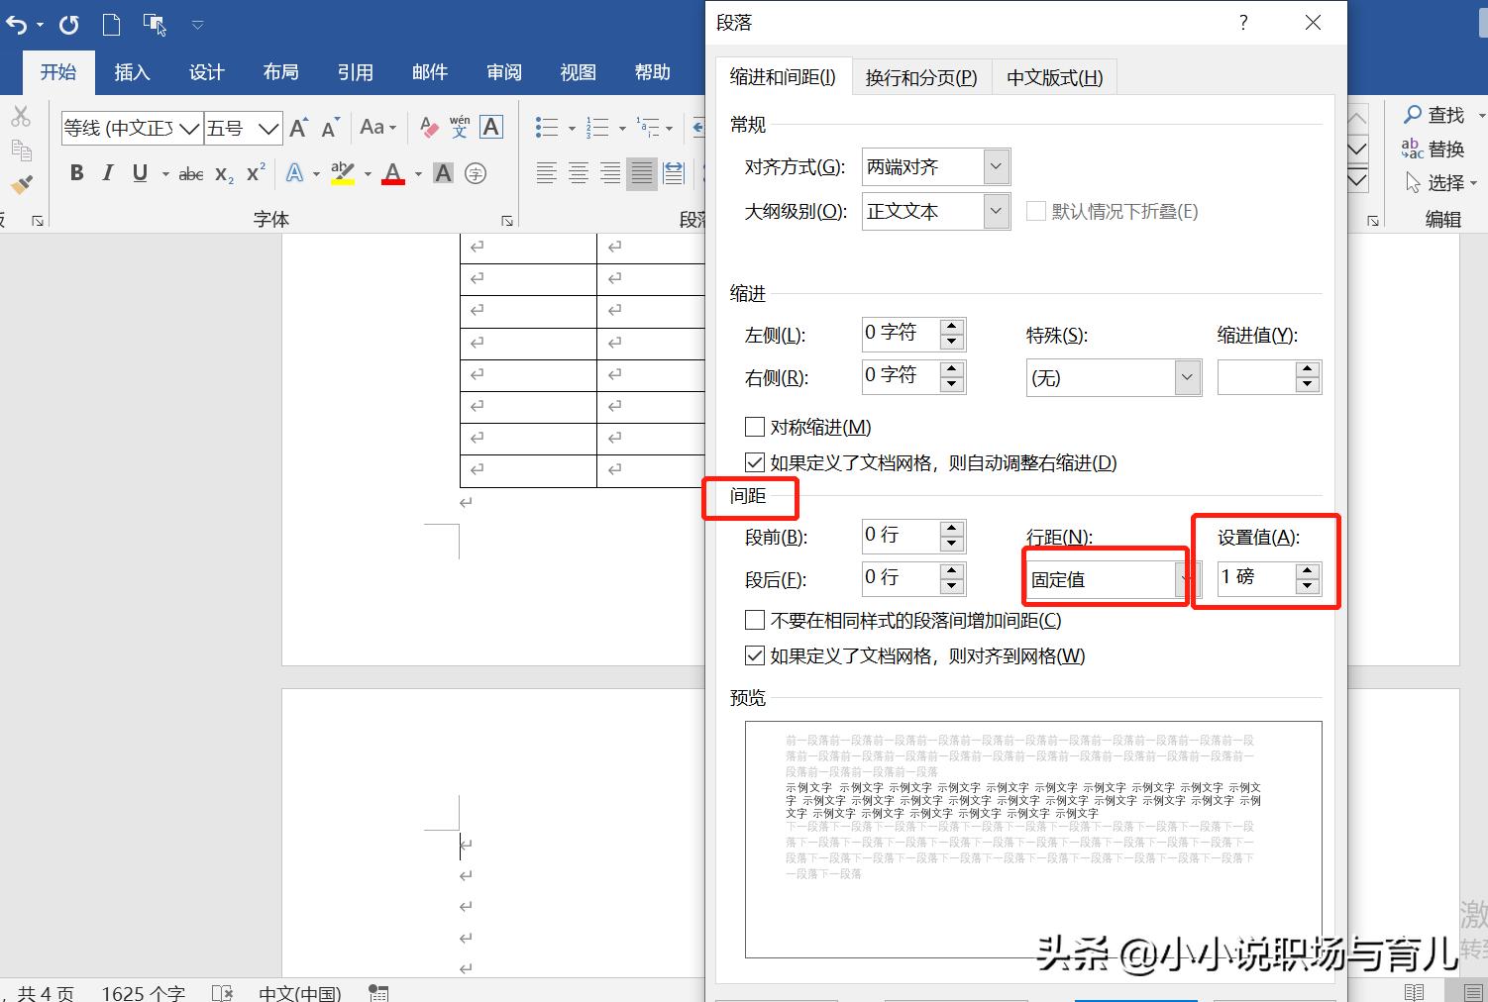1488x1002 pixels.
Task: Uncheck 如果定义了文档网格，则自动调整右缩进(D)
Action: (x=754, y=461)
